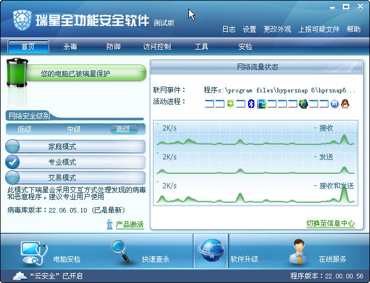Click the 切换至信息中心 link
The height and width of the screenshot is (283, 370).
point(330,224)
